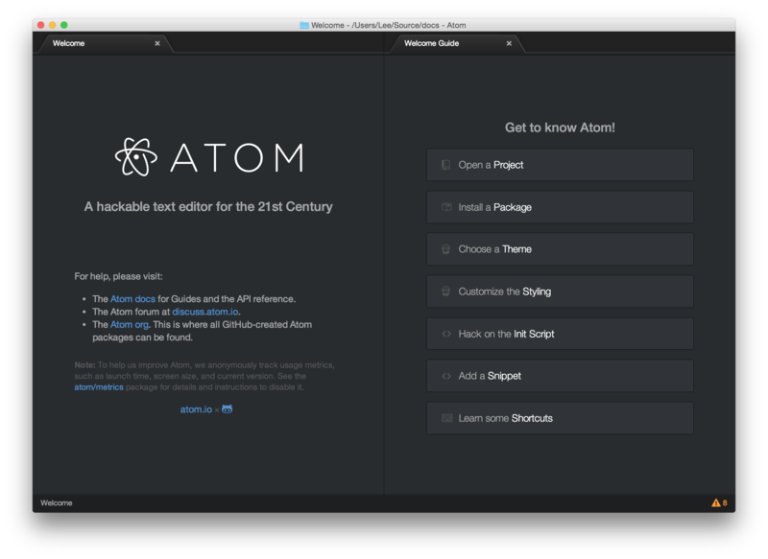Click the keyboard icon beside Learn some Shortcuts
This screenshot has width=768, height=559.
point(445,418)
